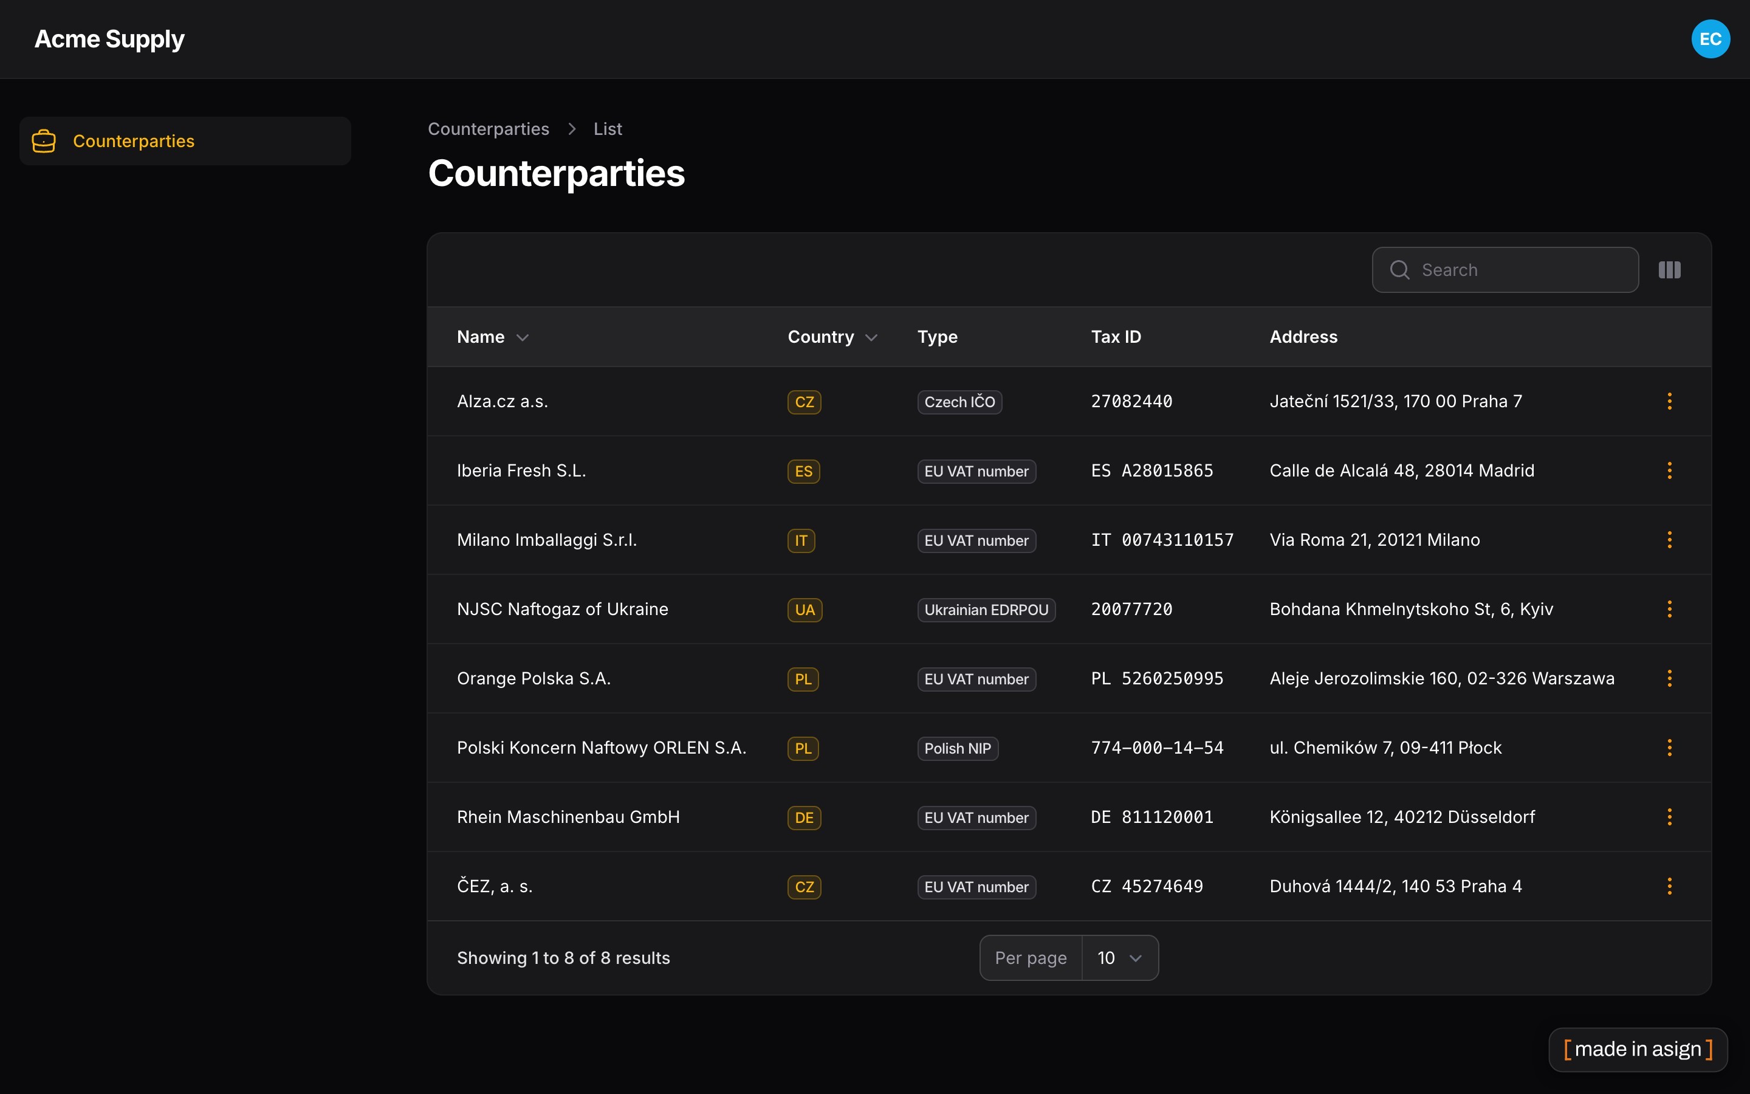Click the List breadcrumb item
This screenshot has height=1094, width=1750.
pyautogui.click(x=608, y=129)
